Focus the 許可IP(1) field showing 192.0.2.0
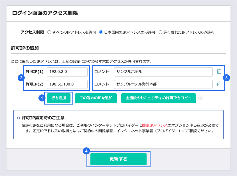Viewport: 237px width, 176px height. coord(67,72)
